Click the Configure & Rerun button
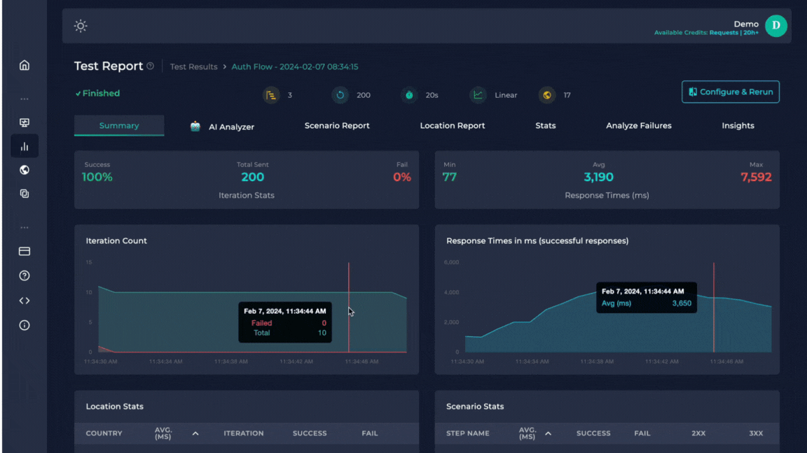This screenshot has width=807, height=453. pyautogui.click(x=730, y=92)
